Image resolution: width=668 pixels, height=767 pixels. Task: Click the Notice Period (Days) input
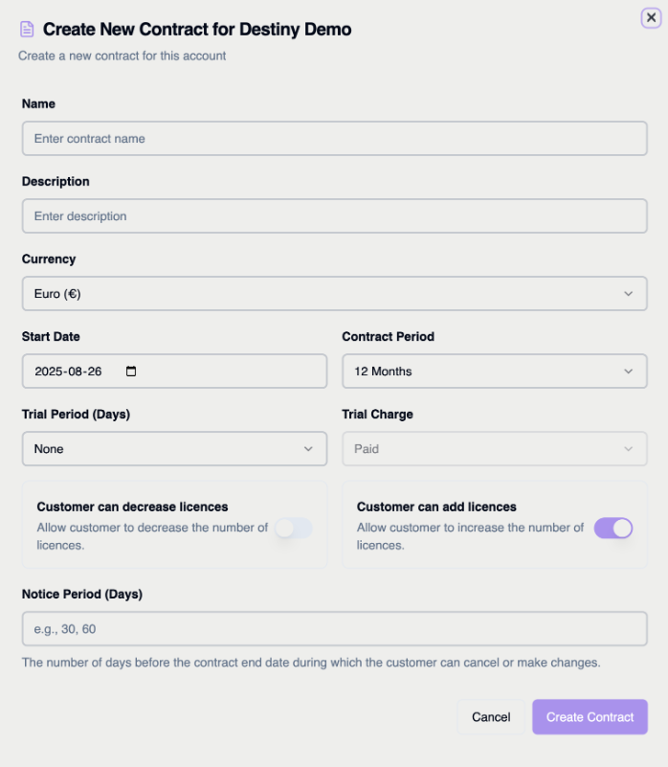coord(335,628)
